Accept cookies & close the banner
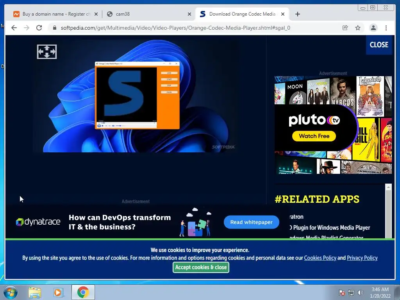Image resolution: width=400 pixels, height=300 pixels. tap(201, 267)
